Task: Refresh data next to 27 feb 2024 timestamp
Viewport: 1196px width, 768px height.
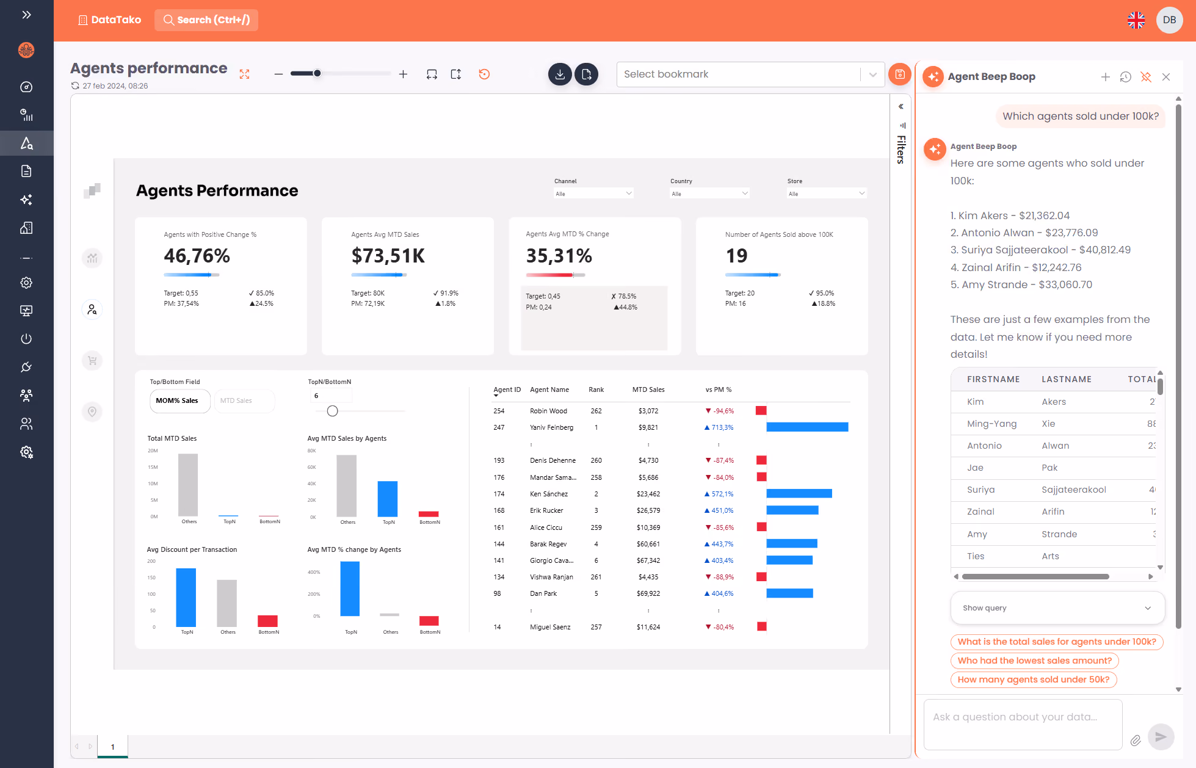Action: click(75, 86)
